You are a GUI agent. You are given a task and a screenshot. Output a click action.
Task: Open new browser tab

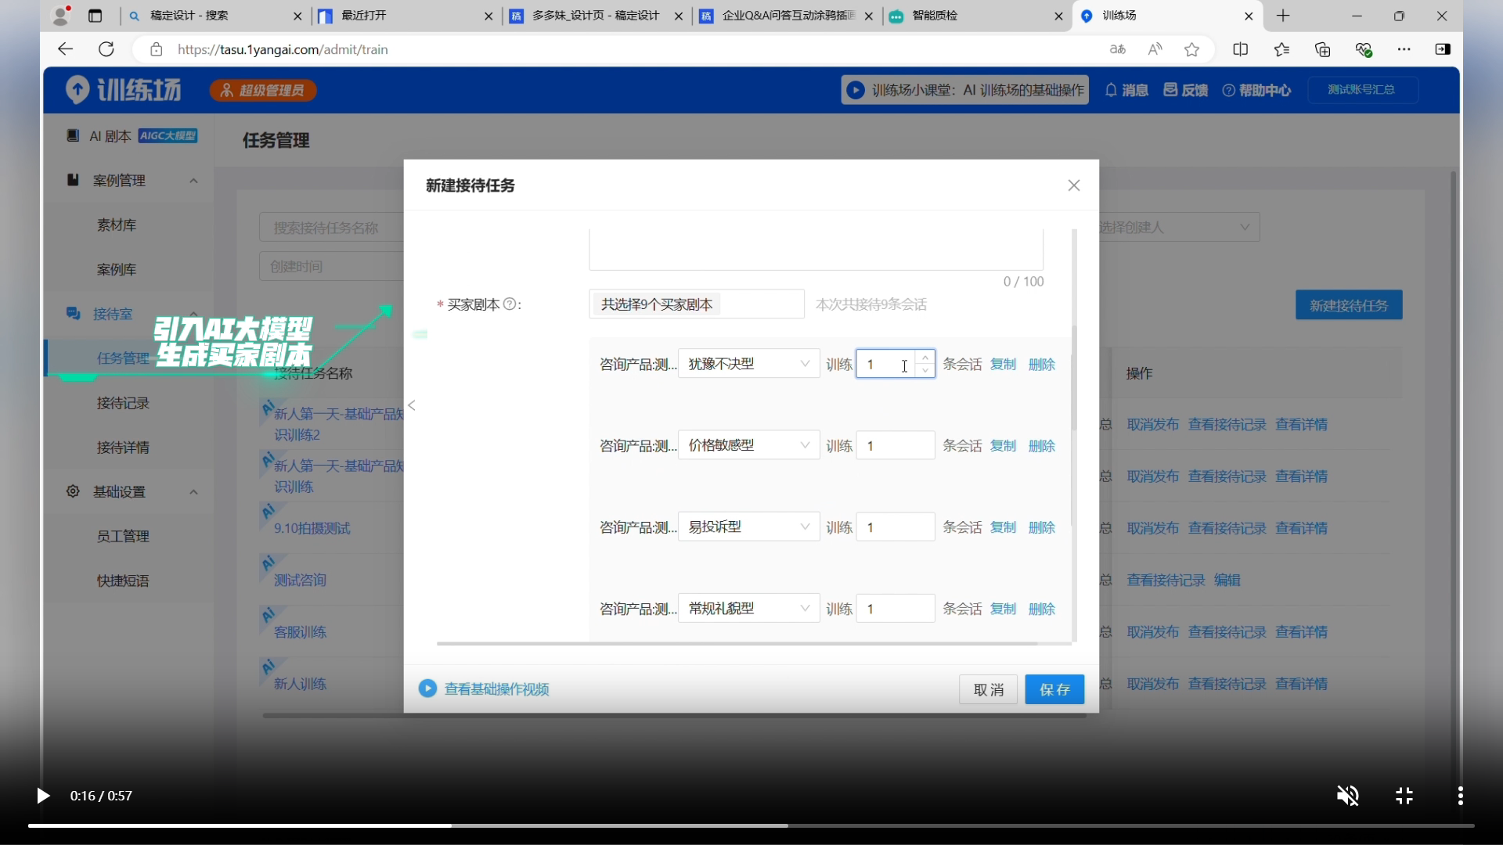[x=1283, y=16]
